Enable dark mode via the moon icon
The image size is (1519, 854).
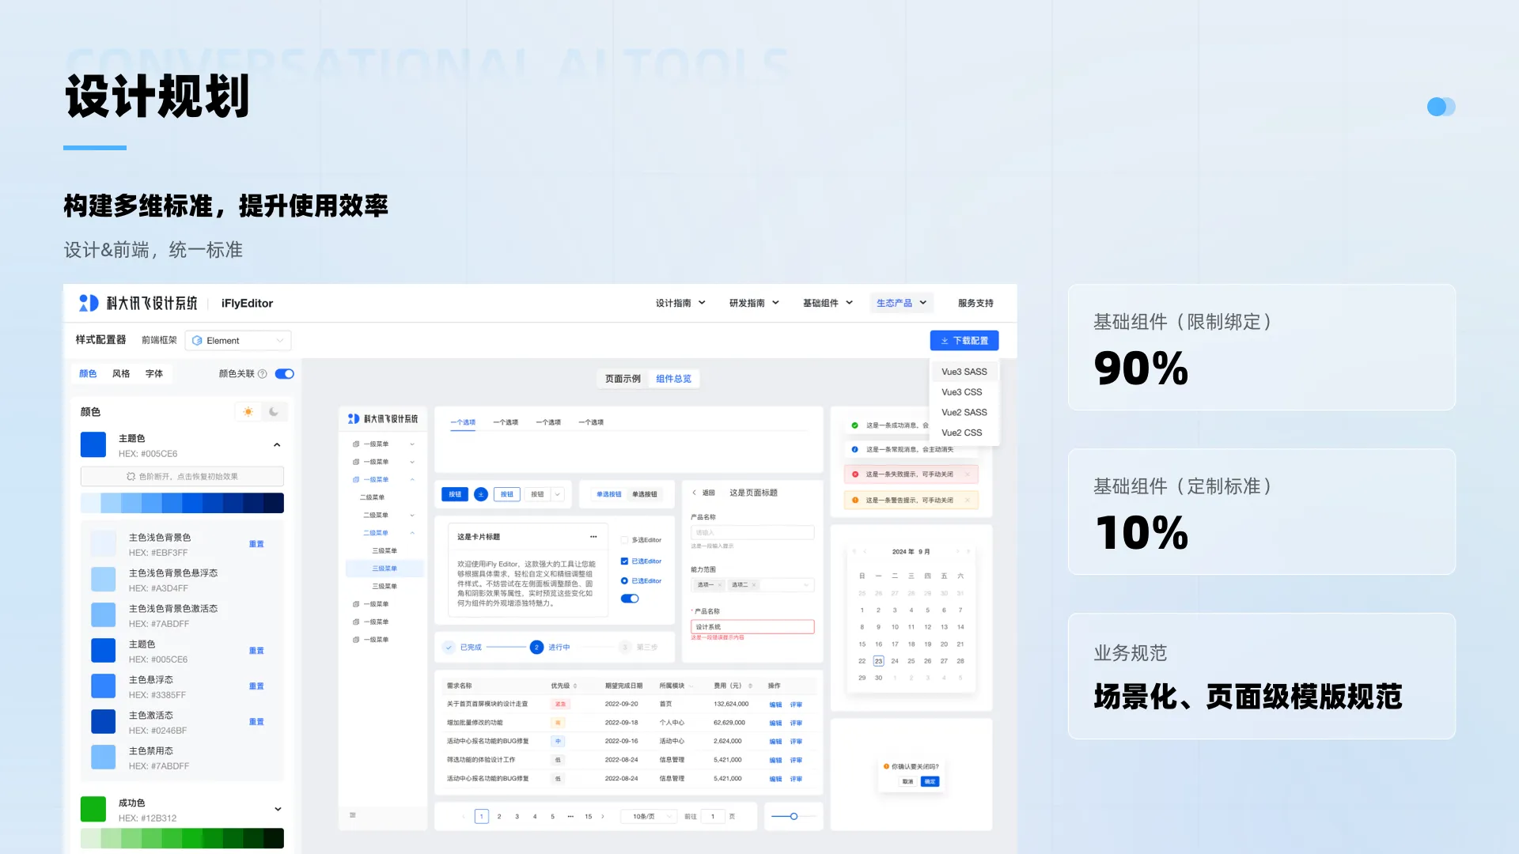coord(274,411)
